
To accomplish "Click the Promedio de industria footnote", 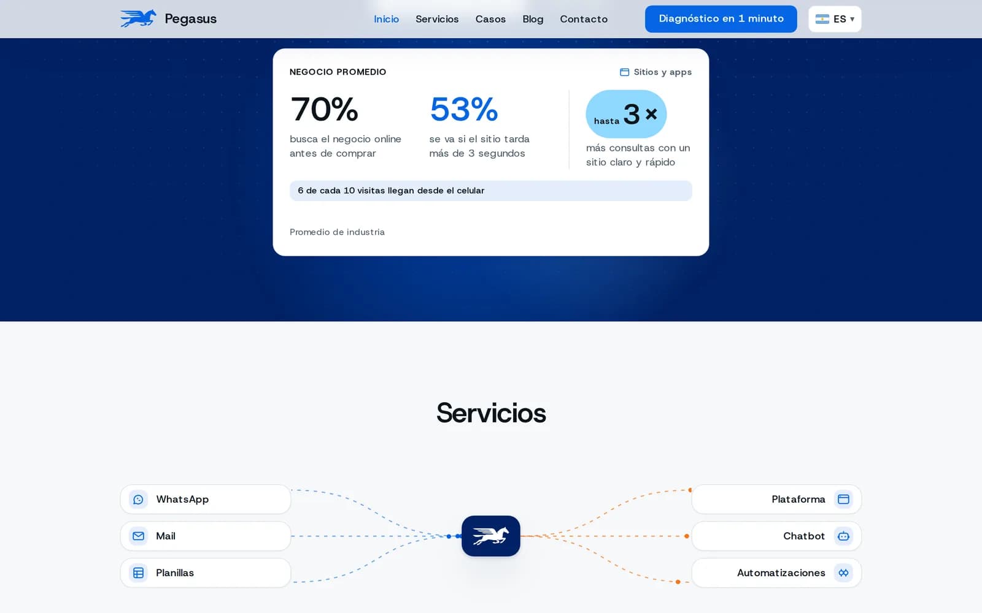I will point(337,232).
